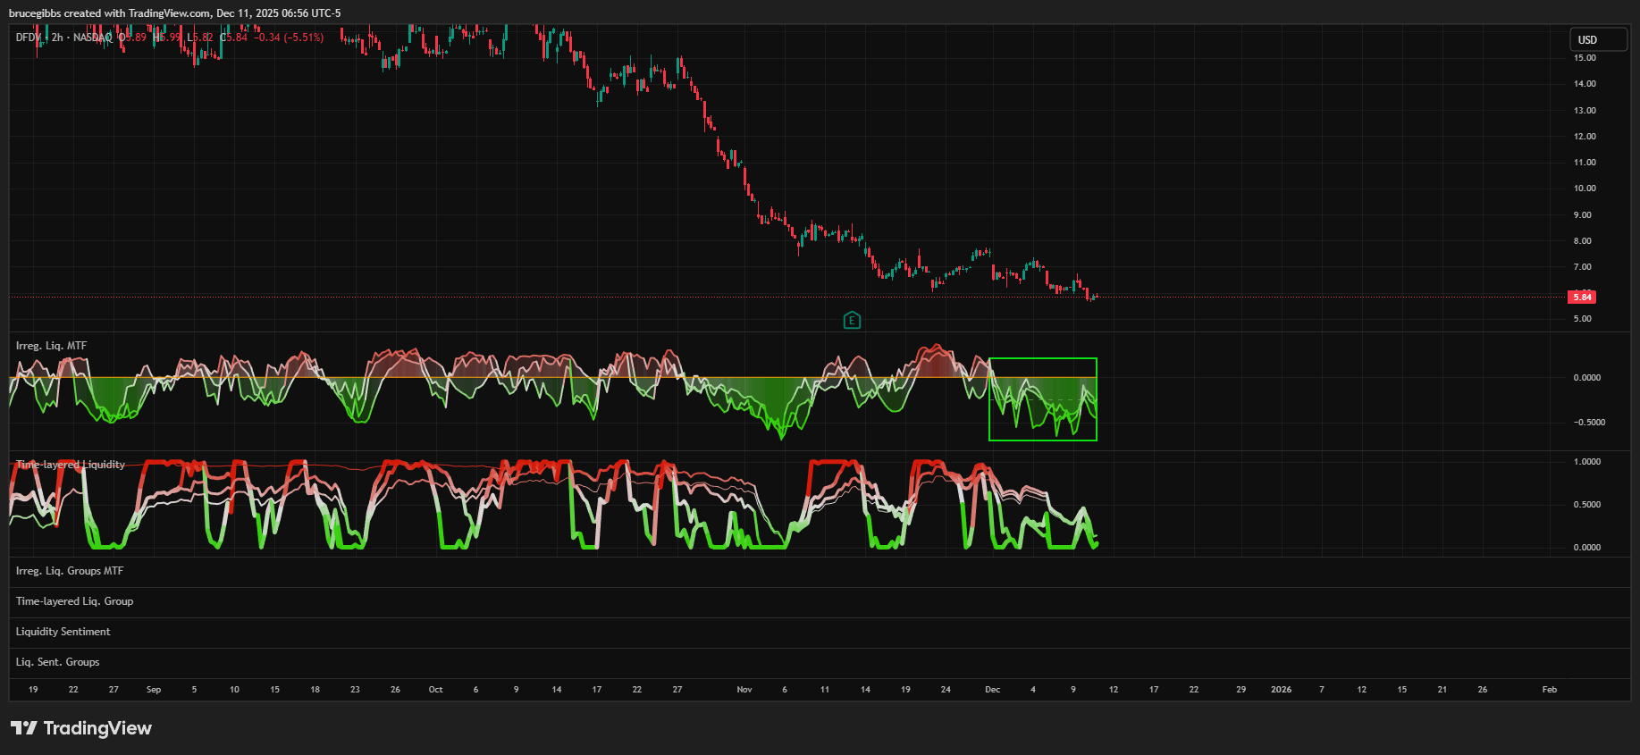Image resolution: width=1640 pixels, height=755 pixels.
Task: Expand the Liquidity Sentiment pane
Action: [63, 632]
